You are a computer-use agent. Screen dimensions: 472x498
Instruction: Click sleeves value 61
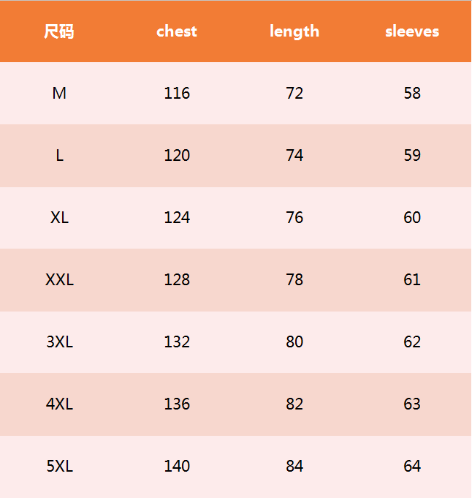point(412,280)
